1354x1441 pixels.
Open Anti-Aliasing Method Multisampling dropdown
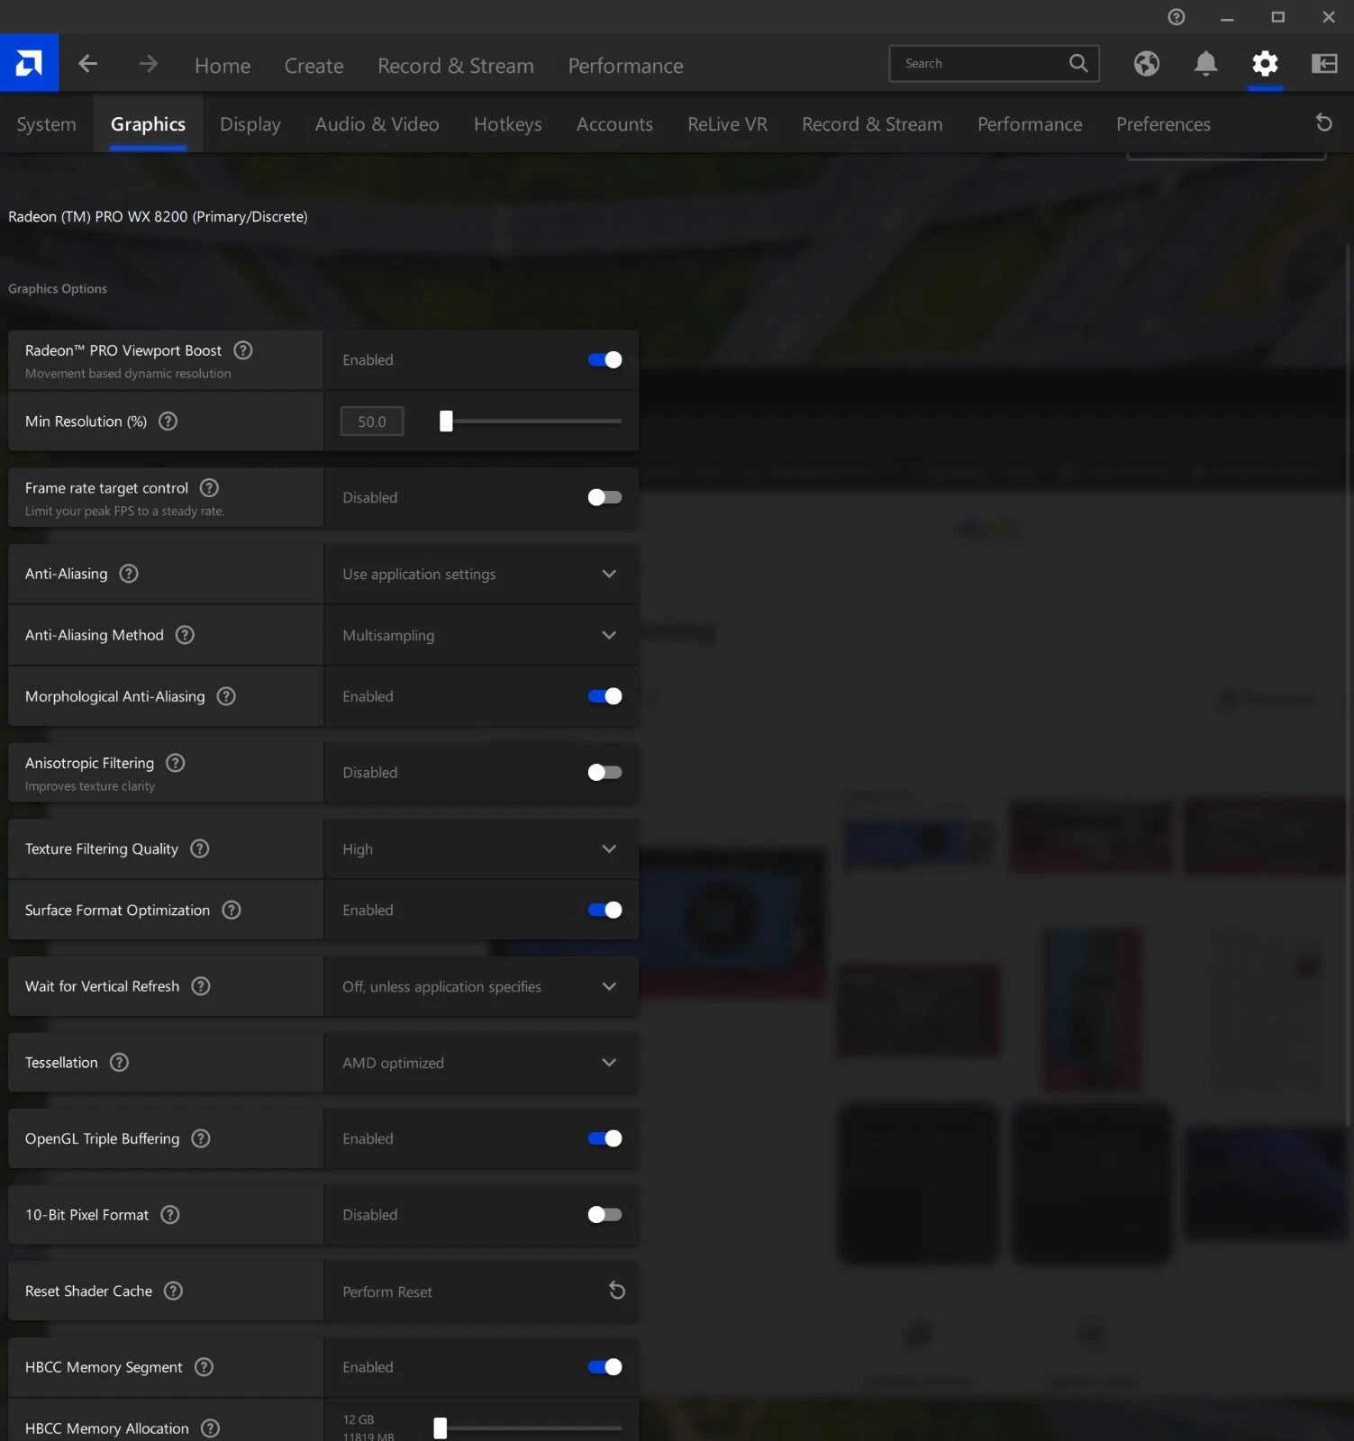coord(481,635)
